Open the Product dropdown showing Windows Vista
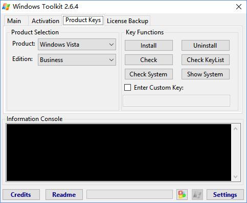This screenshot has width=247, height=203. (77, 45)
